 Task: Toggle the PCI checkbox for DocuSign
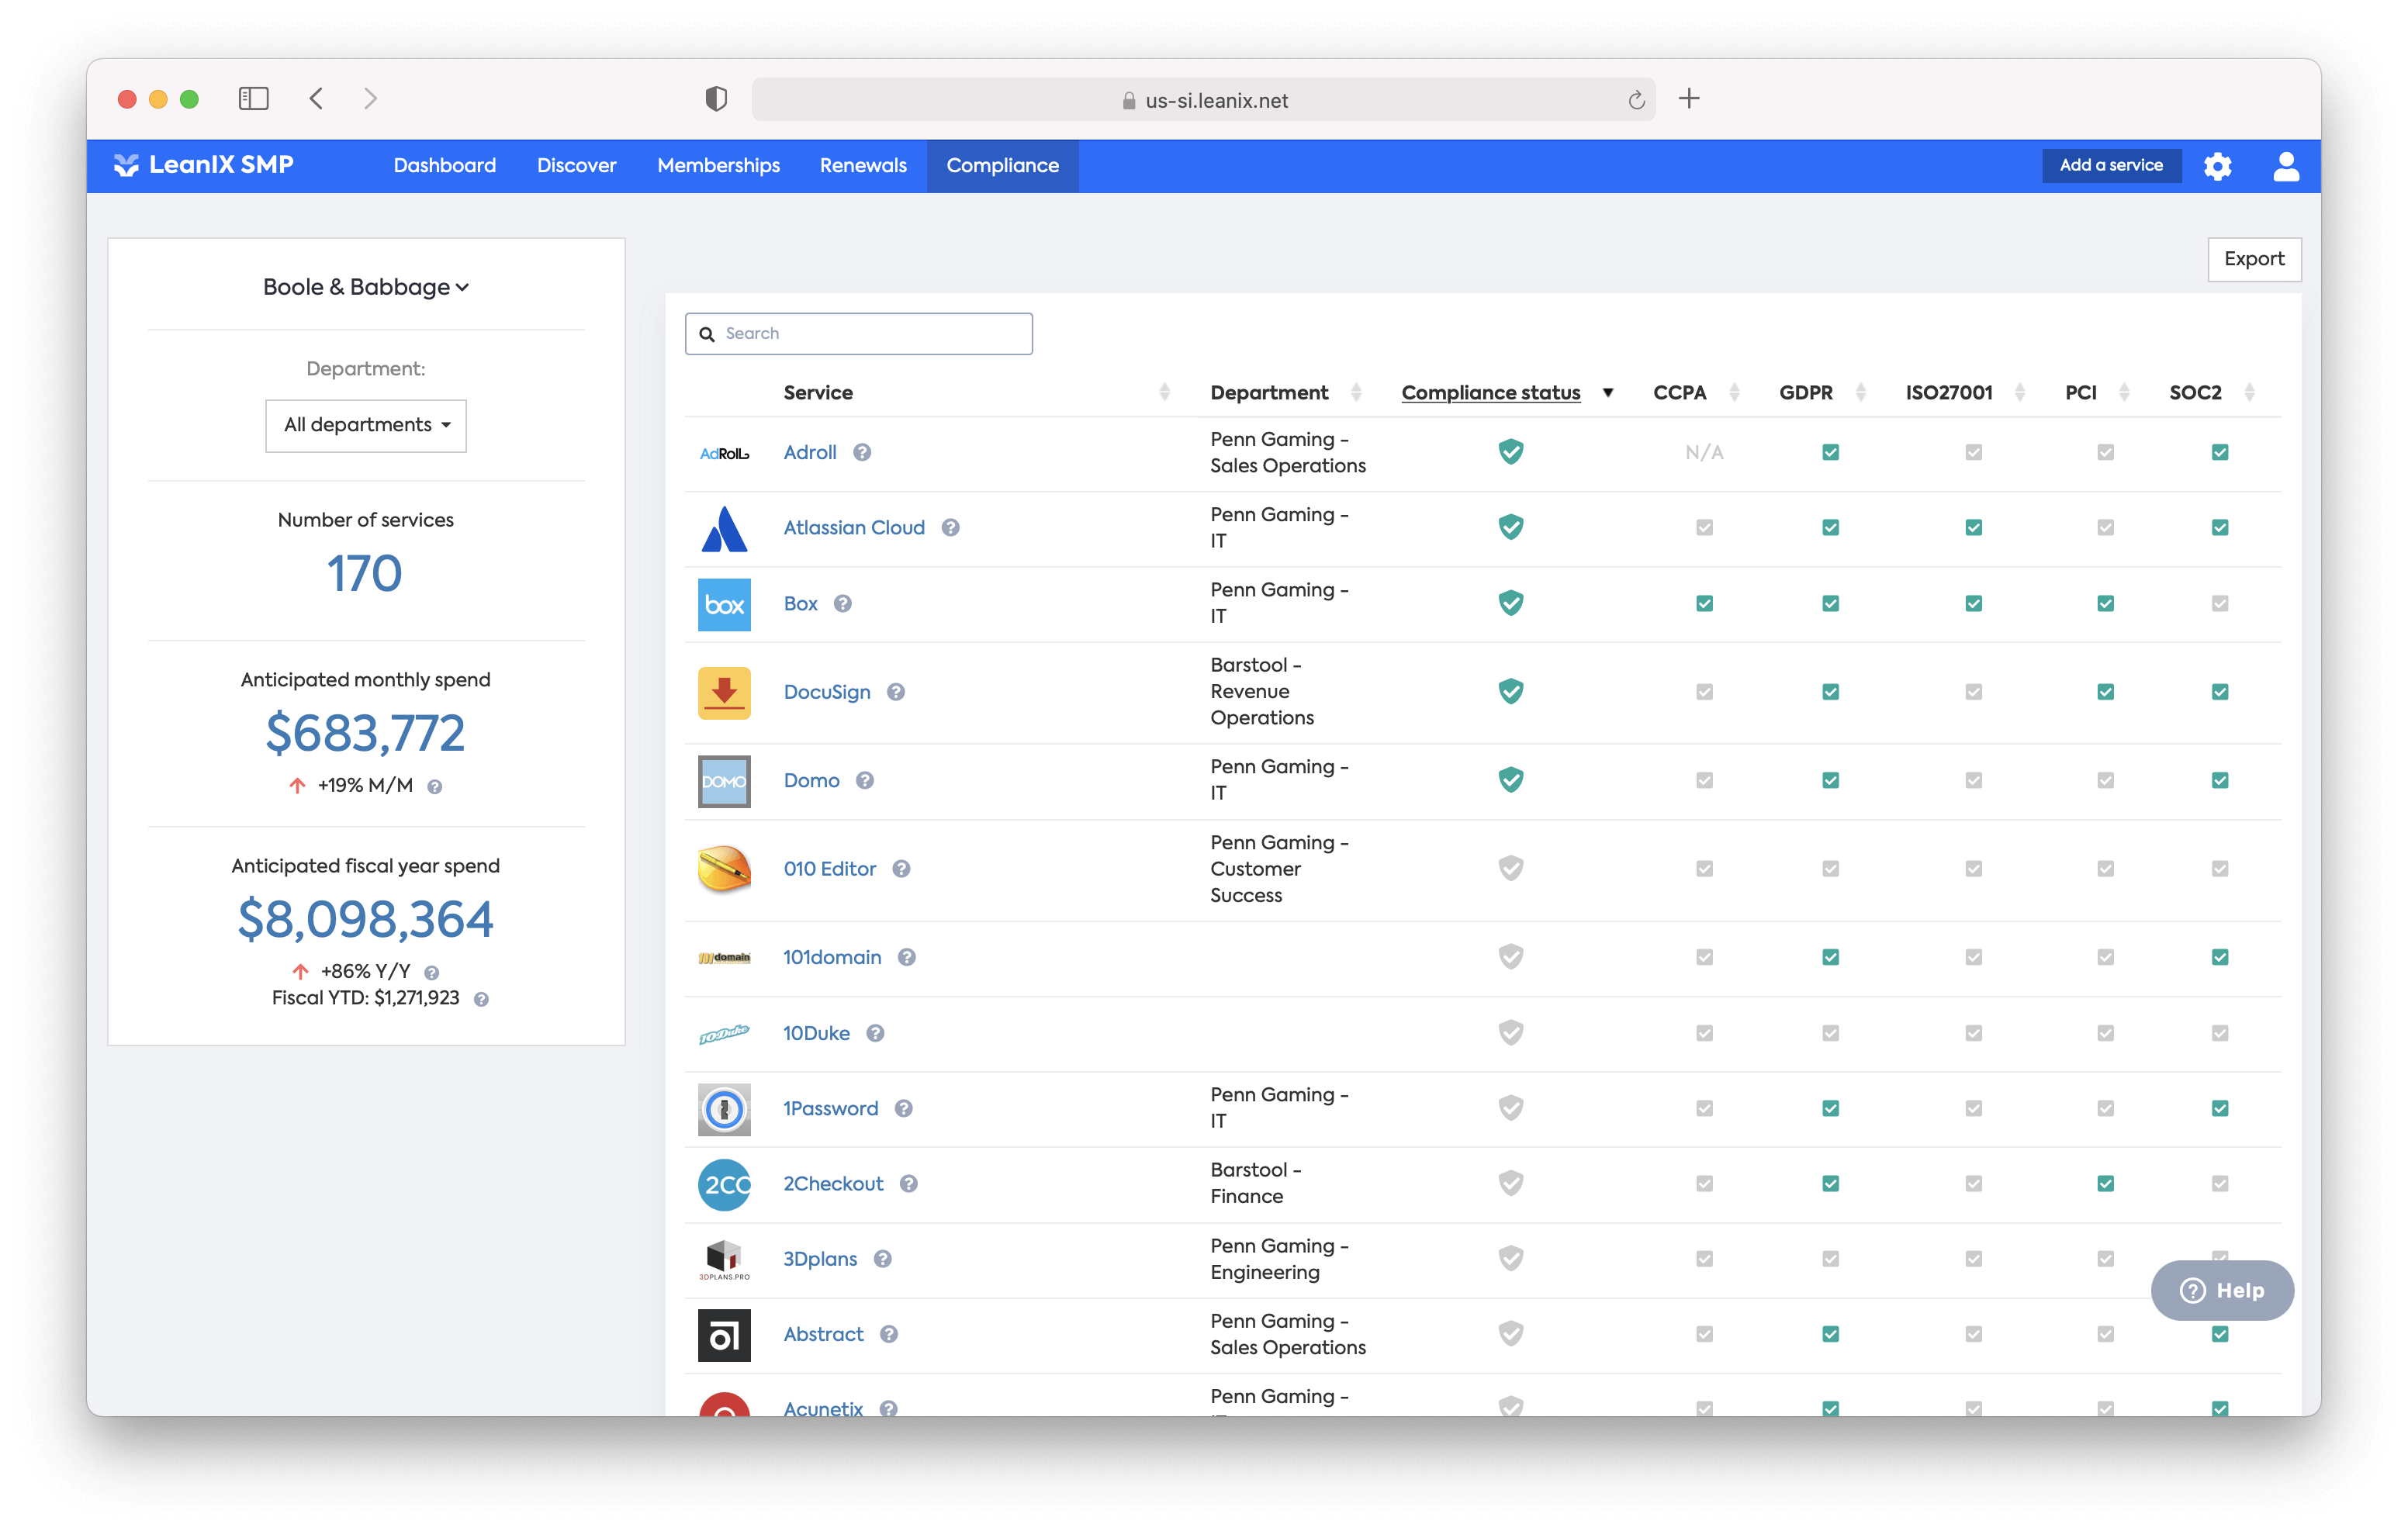[x=2105, y=692]
